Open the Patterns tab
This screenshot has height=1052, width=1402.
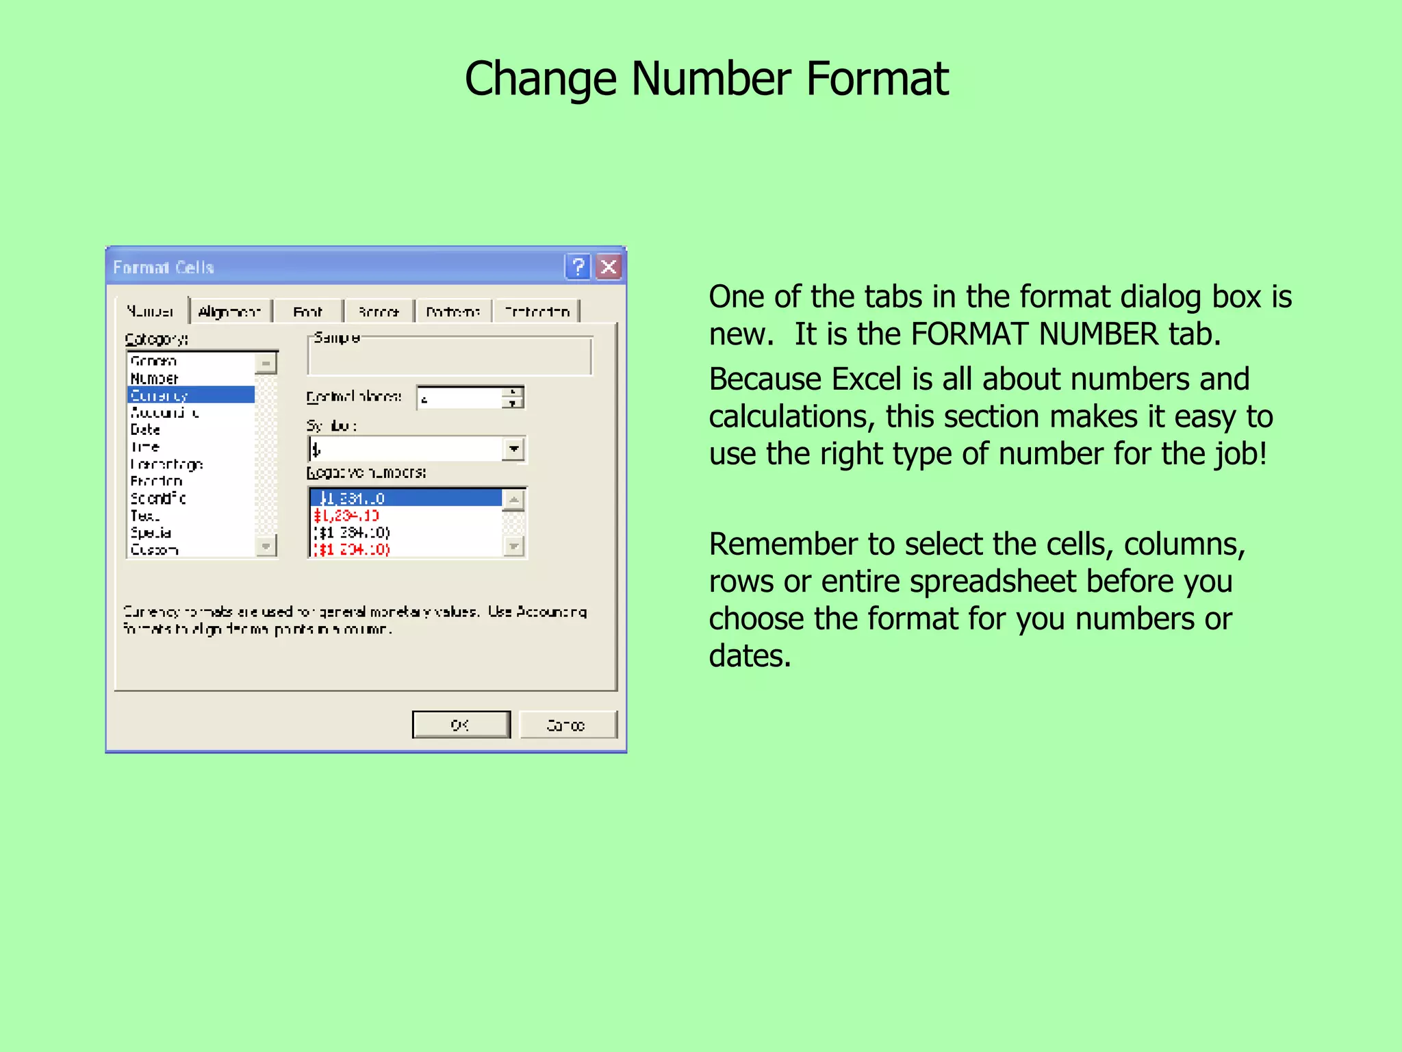click(x=453, y=312)
